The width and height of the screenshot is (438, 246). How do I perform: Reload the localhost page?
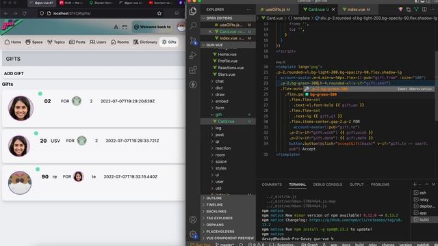click(25, 14)
